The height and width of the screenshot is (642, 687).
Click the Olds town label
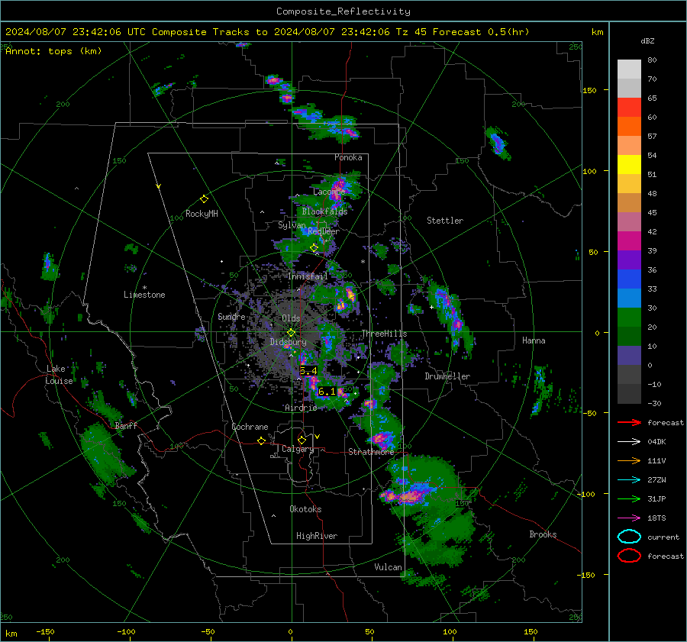coord(291,318)
